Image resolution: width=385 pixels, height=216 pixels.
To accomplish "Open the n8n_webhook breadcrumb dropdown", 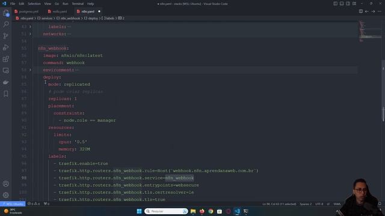I will click(x=68, y=18).
